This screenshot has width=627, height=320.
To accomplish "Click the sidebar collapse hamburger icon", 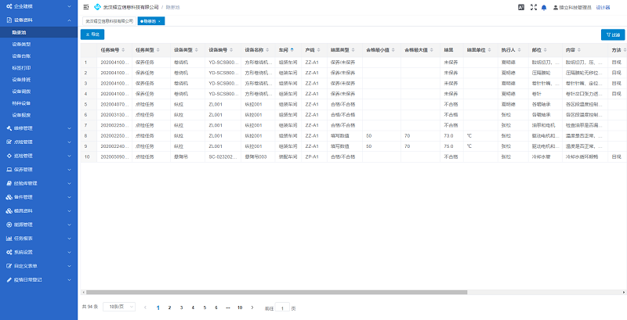I will point(85,6).
